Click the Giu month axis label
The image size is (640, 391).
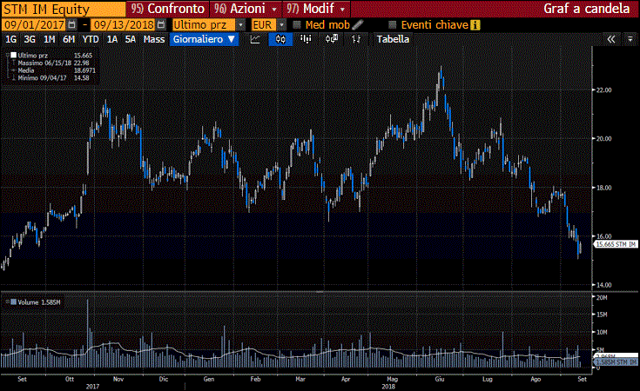pyautogui.click(x=440, y=379)
